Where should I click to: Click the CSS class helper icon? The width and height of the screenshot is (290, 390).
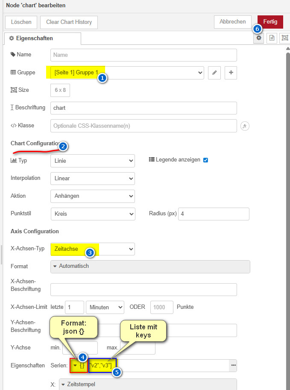coord(245,126)
